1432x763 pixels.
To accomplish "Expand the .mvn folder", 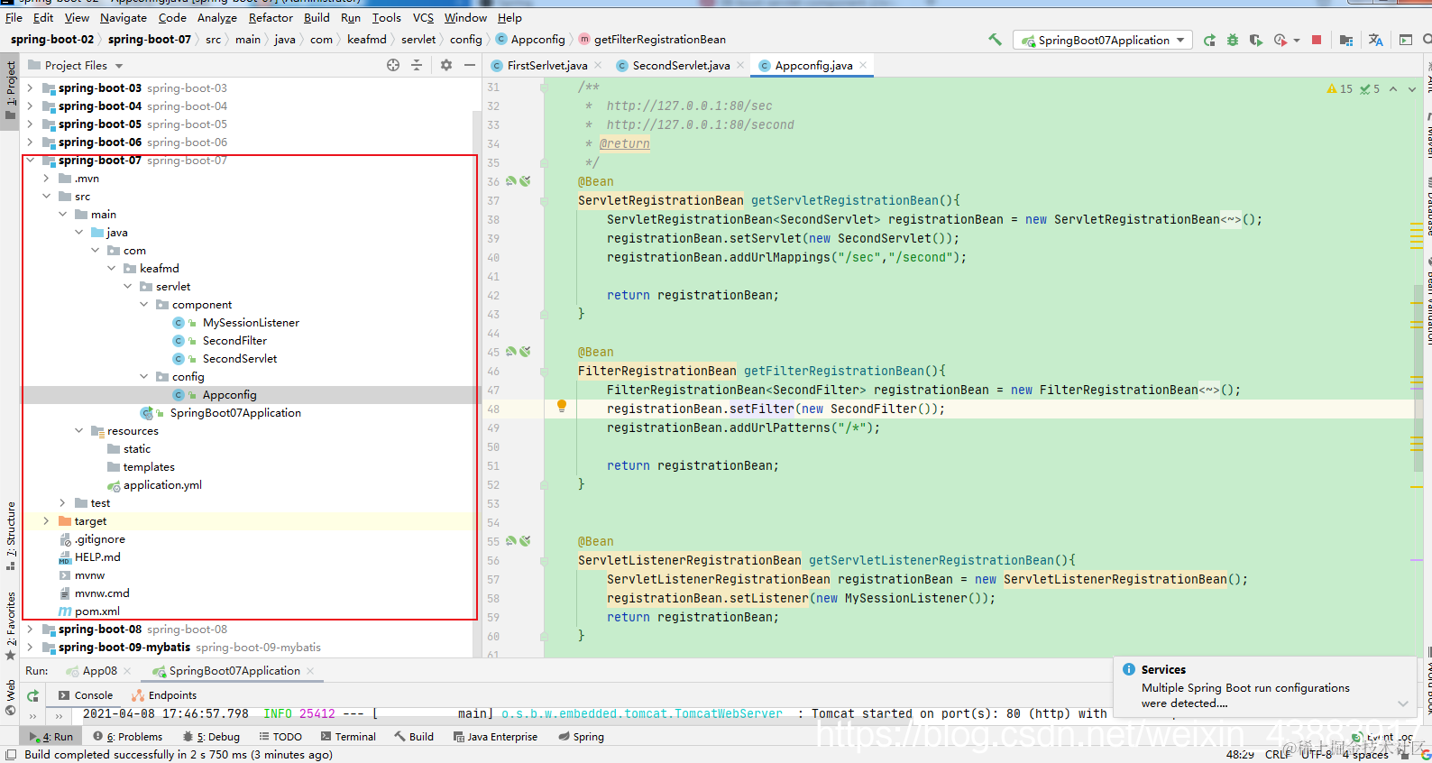I will pyautogui.click(x=47, y=179).
